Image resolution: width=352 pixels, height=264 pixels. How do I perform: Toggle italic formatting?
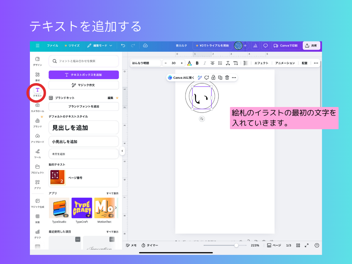click(205, 63)
